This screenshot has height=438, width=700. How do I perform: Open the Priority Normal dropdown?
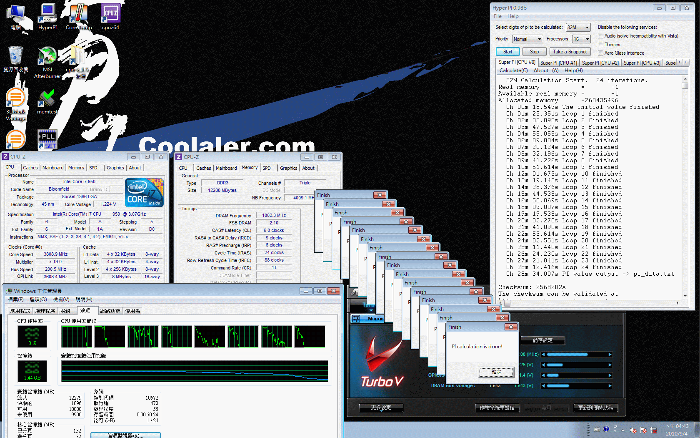(527, 39)
